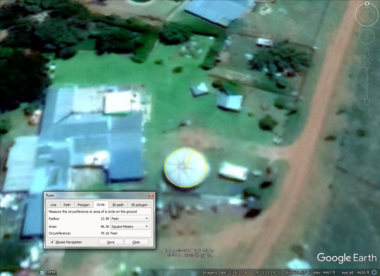Click zoom out at bottom of zoom slider

(367, 101)
